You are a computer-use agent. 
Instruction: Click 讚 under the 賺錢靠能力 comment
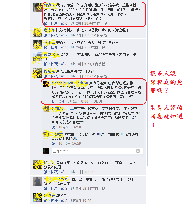click(x=46, y=47)
